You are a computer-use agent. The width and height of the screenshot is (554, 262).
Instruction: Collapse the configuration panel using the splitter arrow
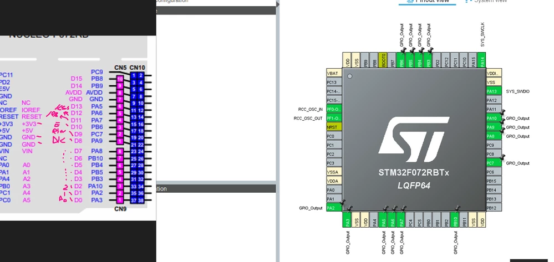(x=278, y=4)
